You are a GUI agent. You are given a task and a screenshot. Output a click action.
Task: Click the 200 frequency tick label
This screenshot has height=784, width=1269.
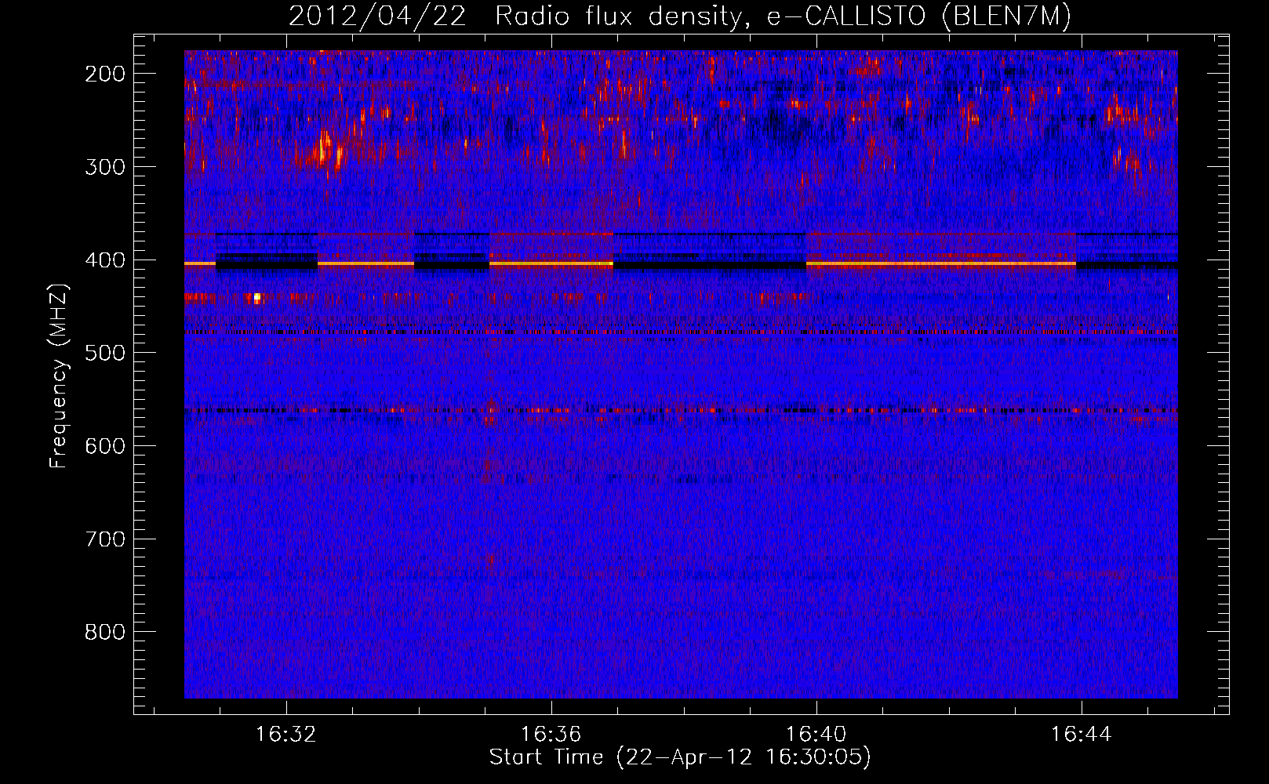104,74
